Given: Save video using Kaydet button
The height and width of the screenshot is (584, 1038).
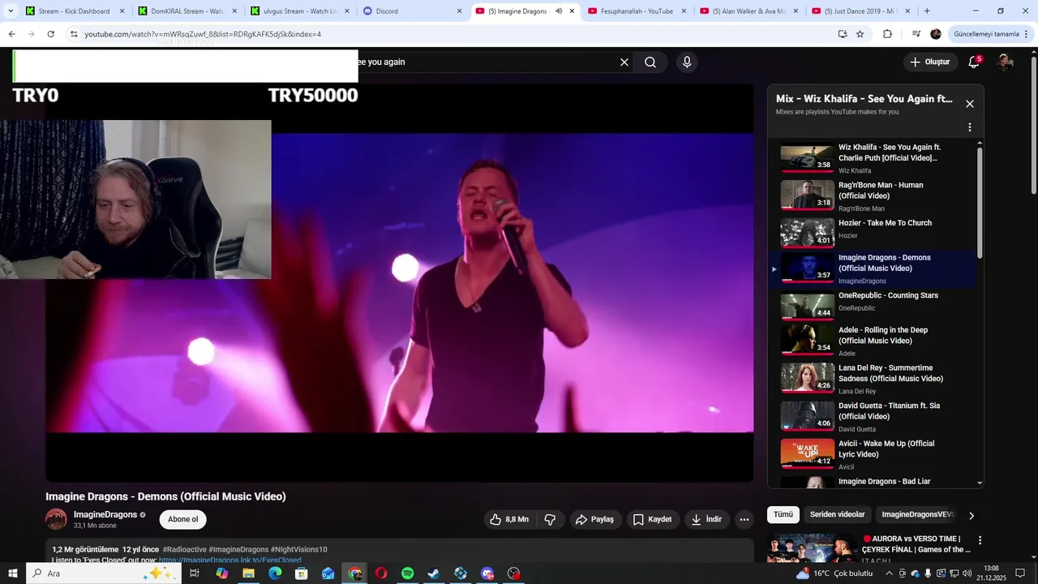Looking at the screenshot, I should [652, 519].
